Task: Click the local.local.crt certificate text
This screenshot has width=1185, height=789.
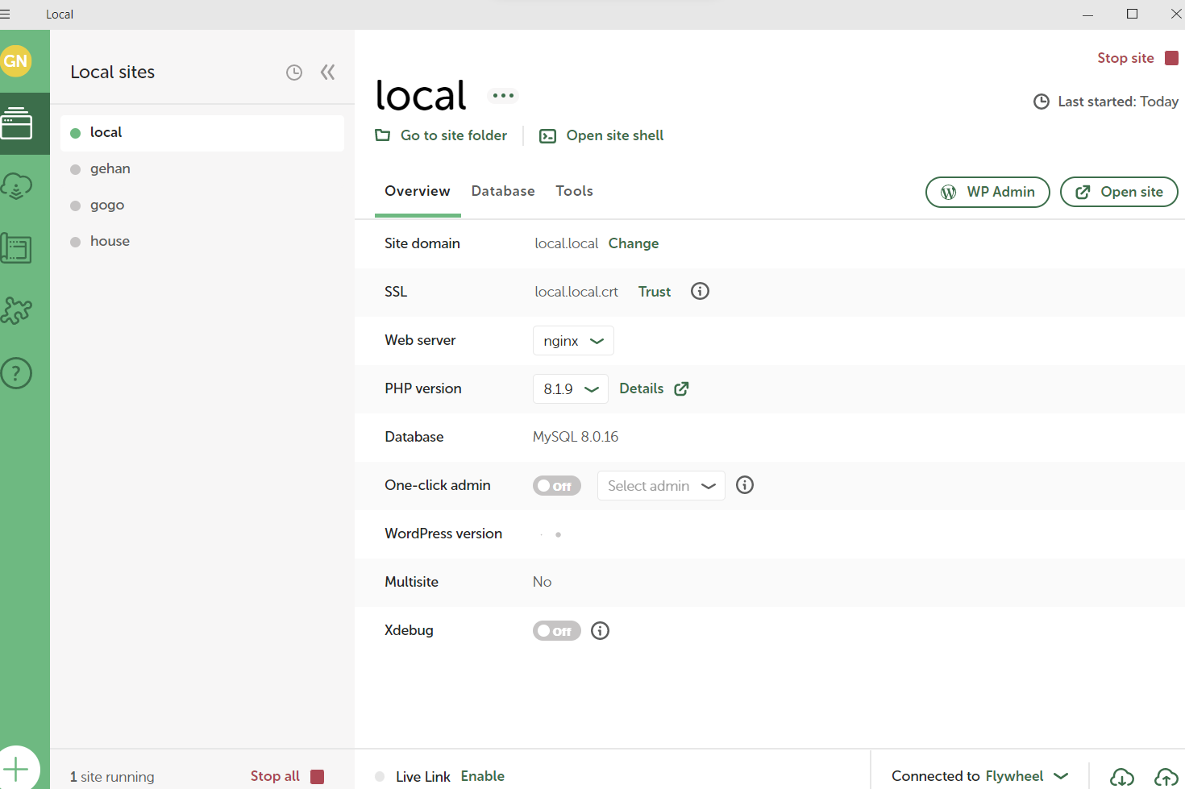Action: [576, 292]
